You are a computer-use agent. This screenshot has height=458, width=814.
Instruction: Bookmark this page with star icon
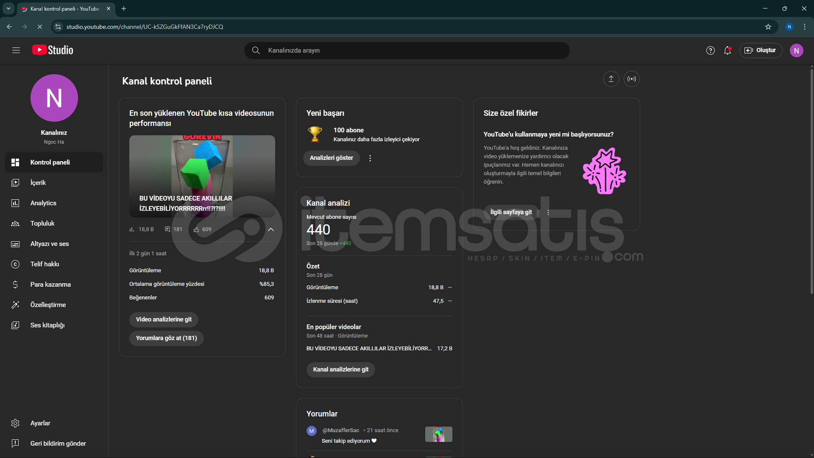[x=768, y=27]
